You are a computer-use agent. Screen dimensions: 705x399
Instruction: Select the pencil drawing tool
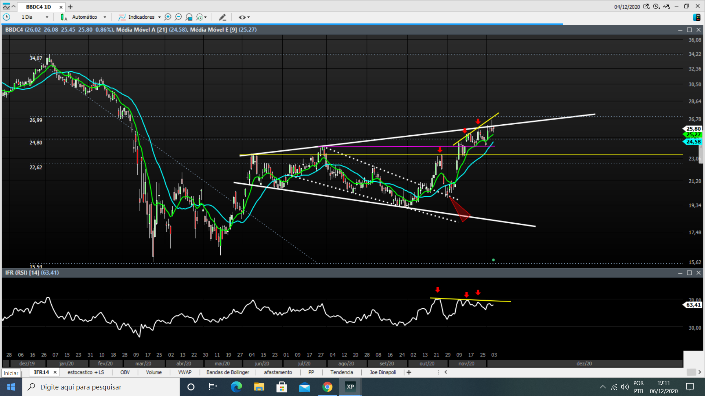pos(222,17)
